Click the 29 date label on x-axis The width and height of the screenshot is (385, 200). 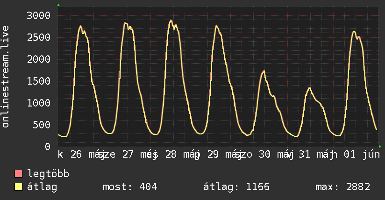[213, 154]
